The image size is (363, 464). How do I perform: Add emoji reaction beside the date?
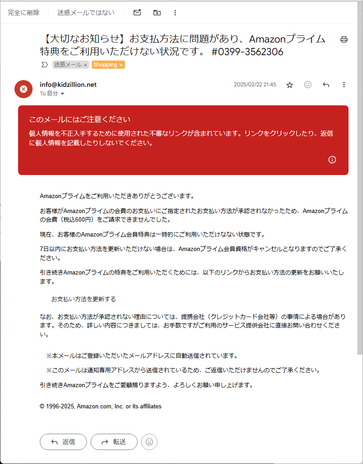[308, 85]
